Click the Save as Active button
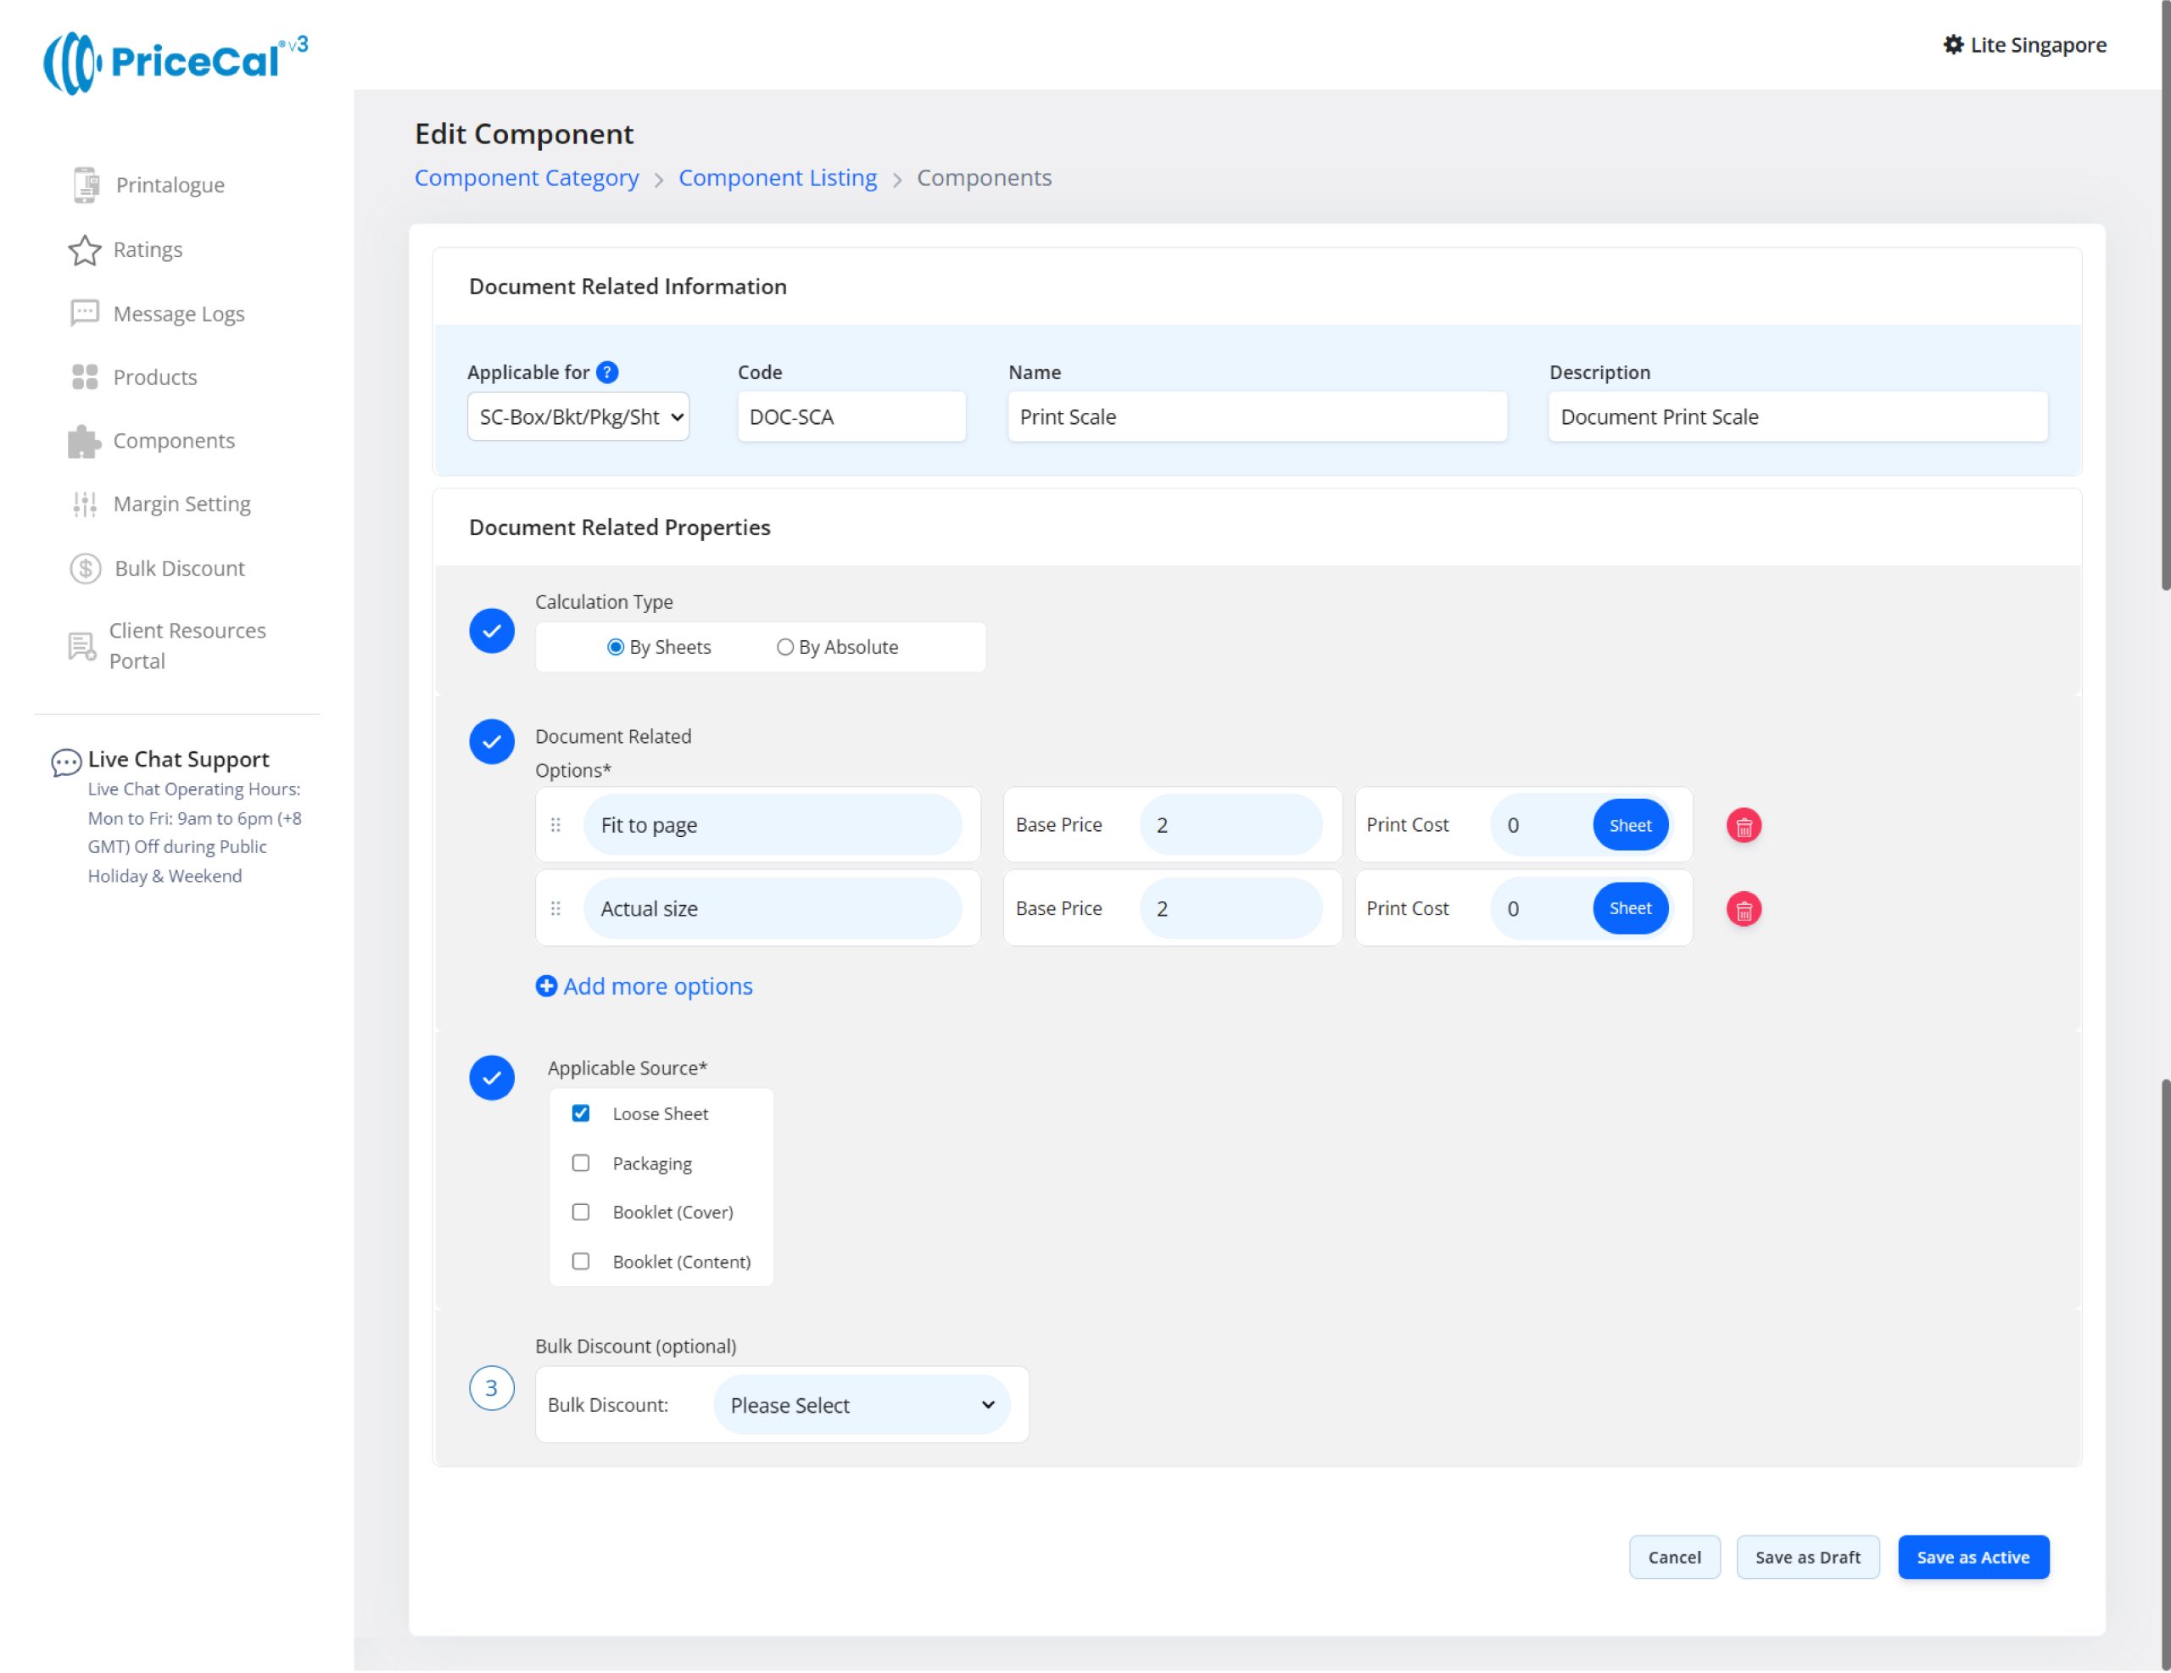2171x1673 pixels. [x=1973, y=1559]
